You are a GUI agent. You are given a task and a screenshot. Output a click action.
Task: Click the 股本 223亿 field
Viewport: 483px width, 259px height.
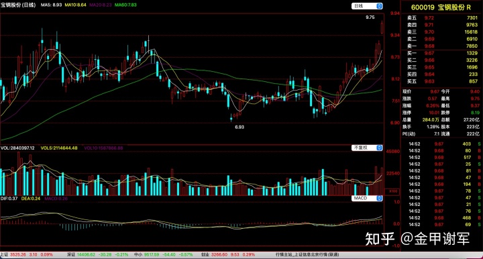(x=460, y=127)
